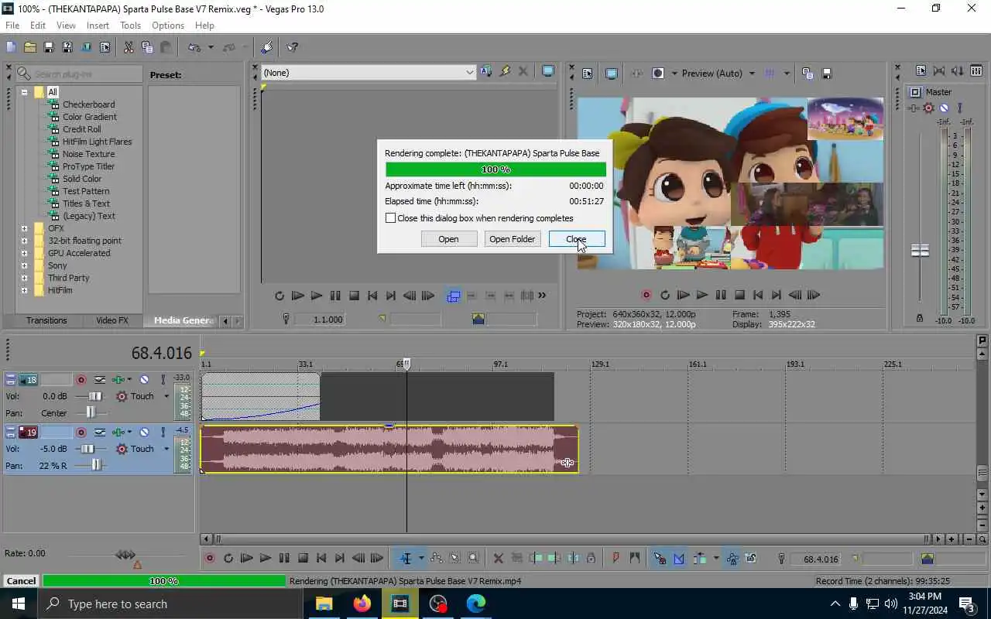Click Open in the render complete dialog
Screen dimensions: 991x619
click(x=448, y=239)
